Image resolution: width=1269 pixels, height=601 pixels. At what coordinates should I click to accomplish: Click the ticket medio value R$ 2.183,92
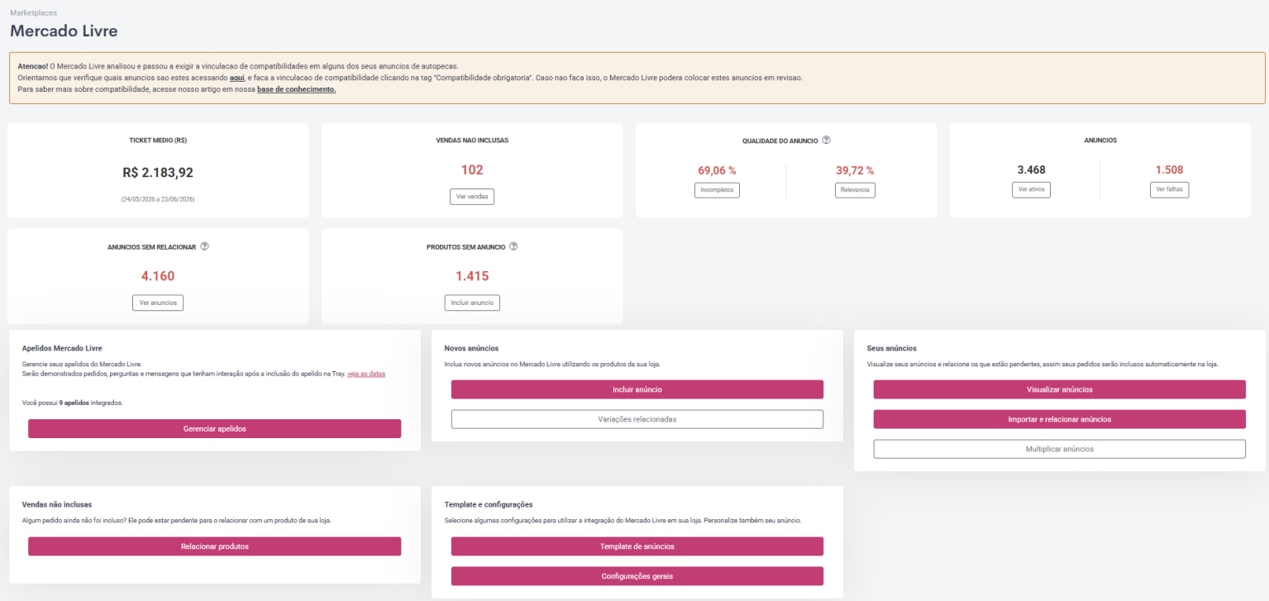coord(158,173)
